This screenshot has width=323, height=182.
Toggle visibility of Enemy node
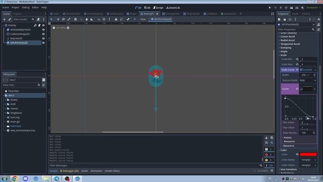click(x=43, y=25)
